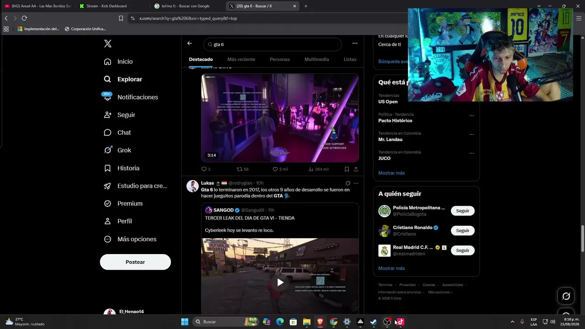Expand the footer Más opciones menu
Viewport: 585px width, 329px height.
(x=441, y=292)
